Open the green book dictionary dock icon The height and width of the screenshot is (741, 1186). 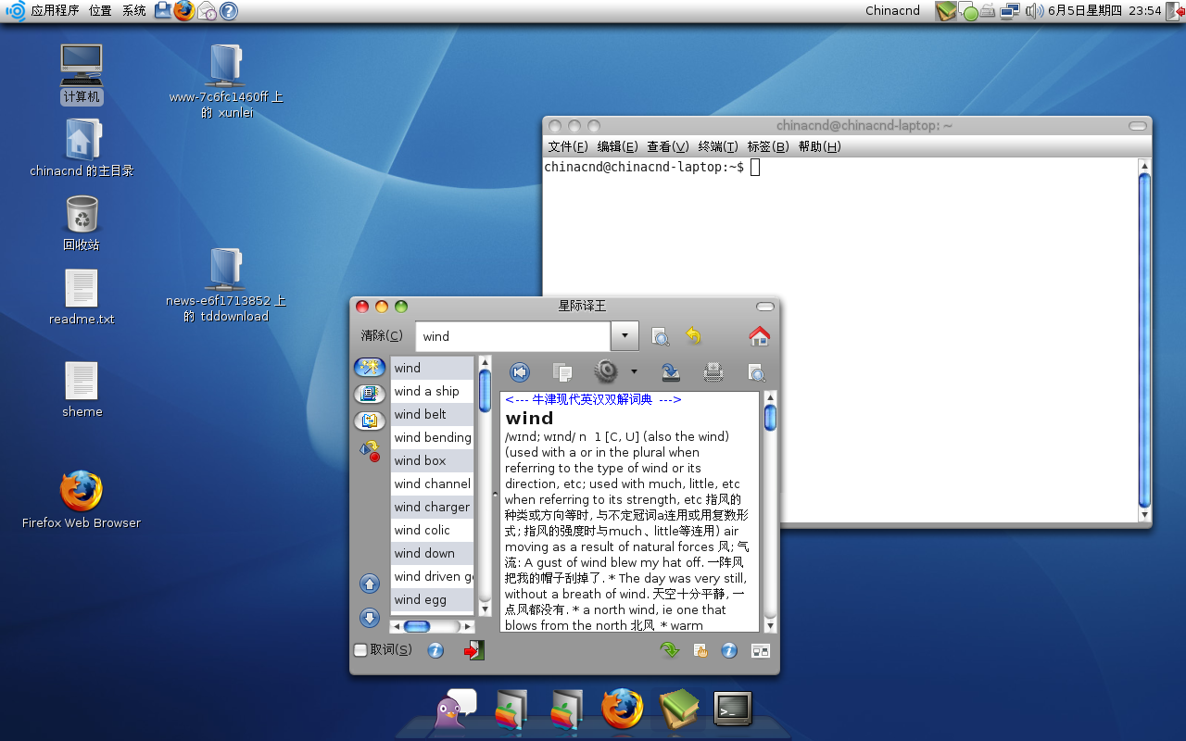[x=678, y=710]
